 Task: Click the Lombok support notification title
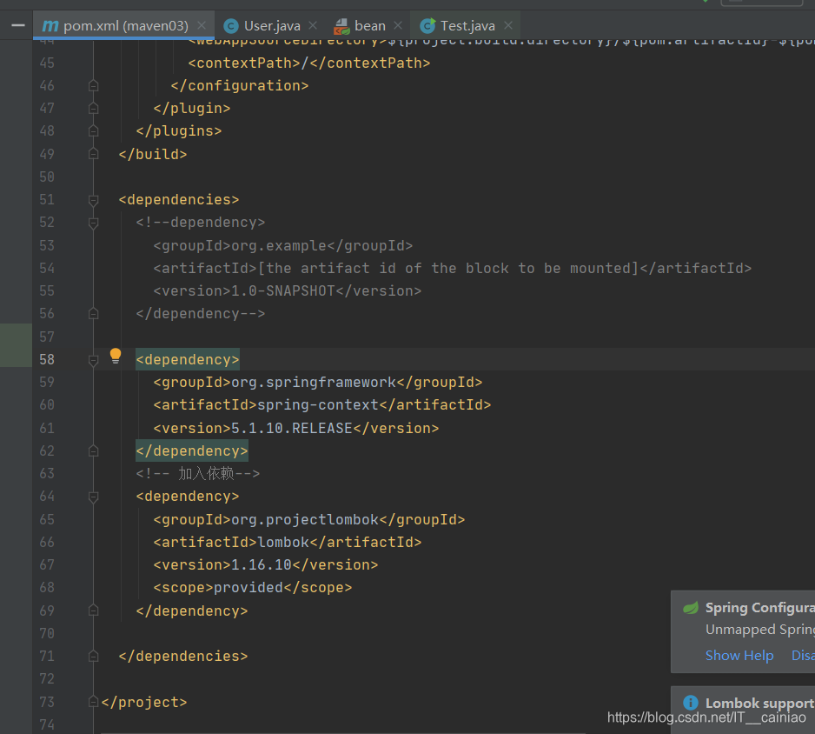pyautogui.click(x=760, y=704)
